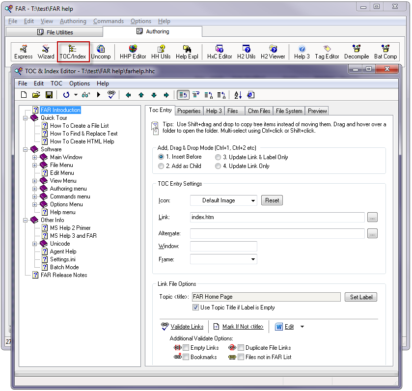Uncheck Use Topic Title if Label is Empty
Screen dimensions: 412x391
click(196, 307)
